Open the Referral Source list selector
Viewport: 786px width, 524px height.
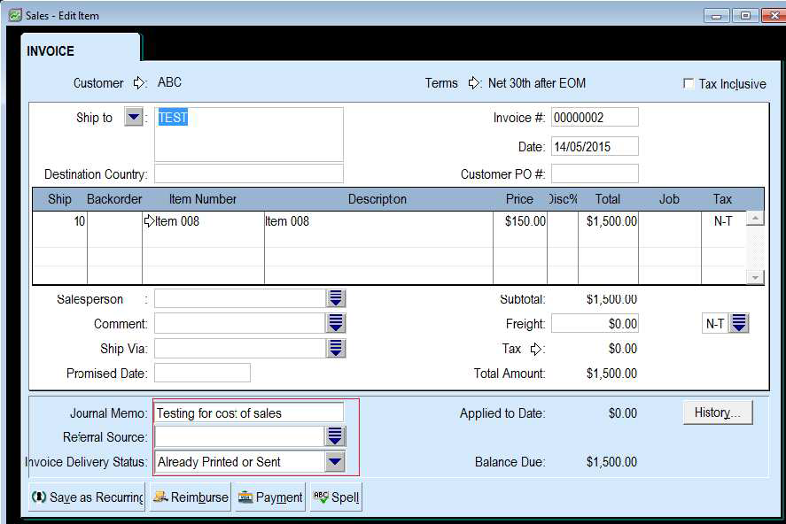point(335,436)
